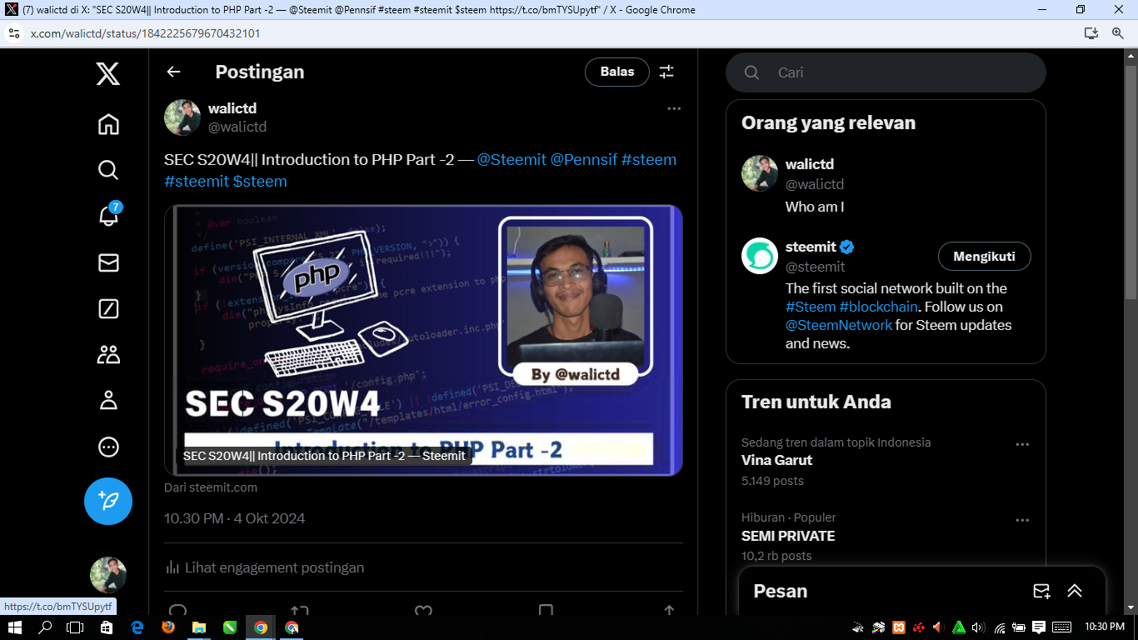Open the @Pennsif mention link
The height and width of the screenshot is (640, 1138).
[583, 159]
